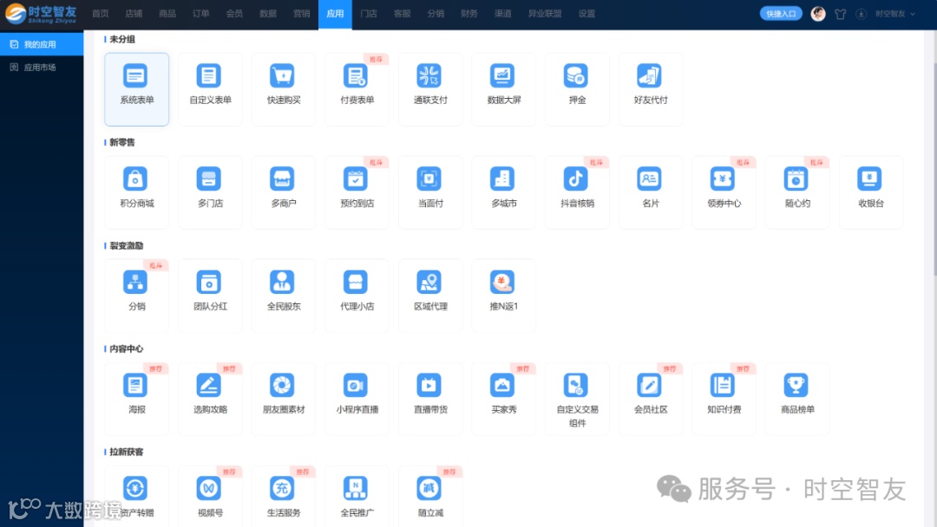The width and height of the screenshot is (937, 527).
Task: Open the 分销 distribution app
Action: point(136,296)
